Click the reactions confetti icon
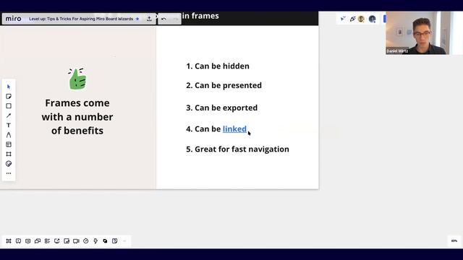This screenshot has width=463, height=260. tap(352, 19)
